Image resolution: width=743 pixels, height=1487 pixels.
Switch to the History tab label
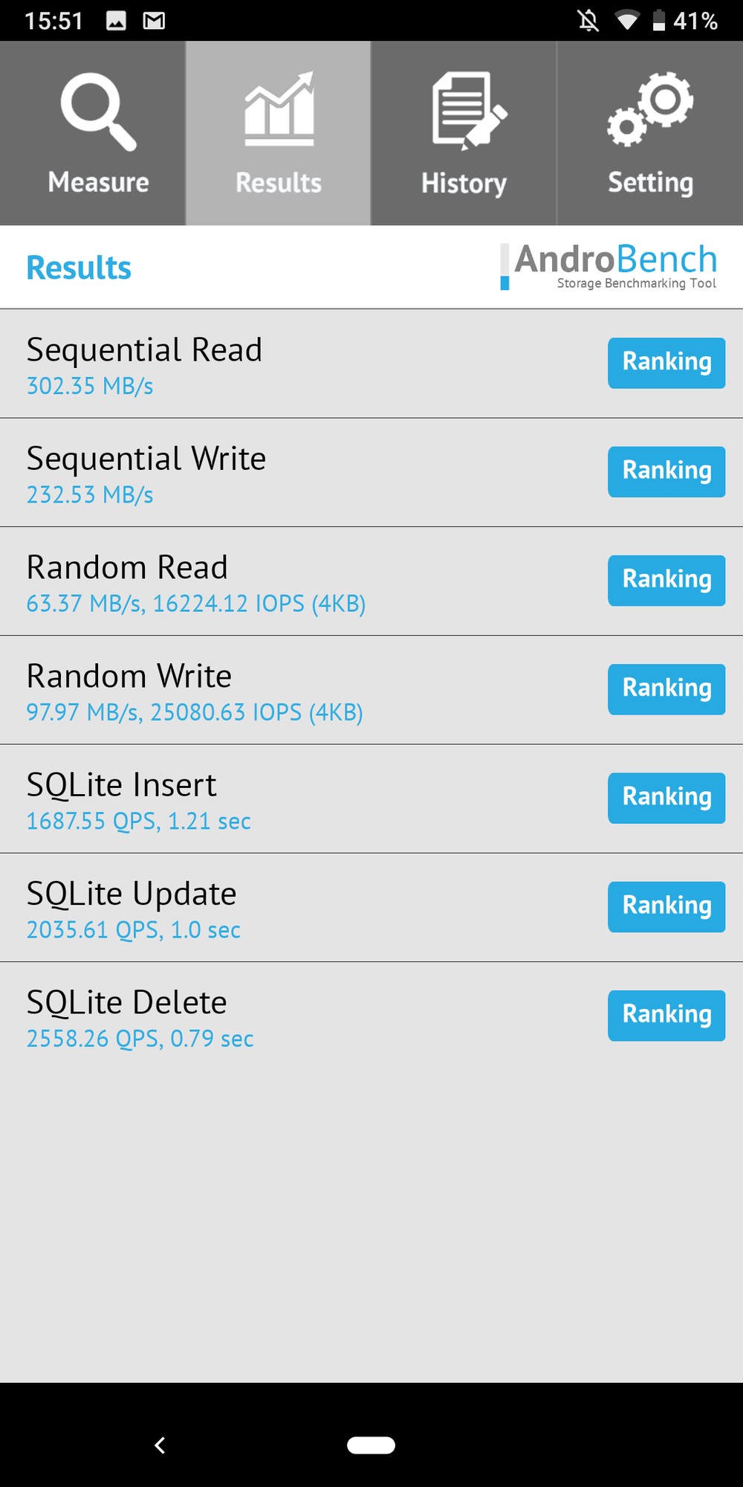[x=464, y=183]
